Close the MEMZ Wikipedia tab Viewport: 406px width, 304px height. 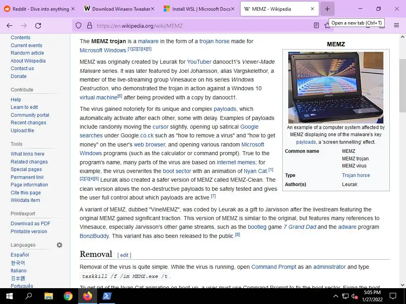[x=312, y=9]
